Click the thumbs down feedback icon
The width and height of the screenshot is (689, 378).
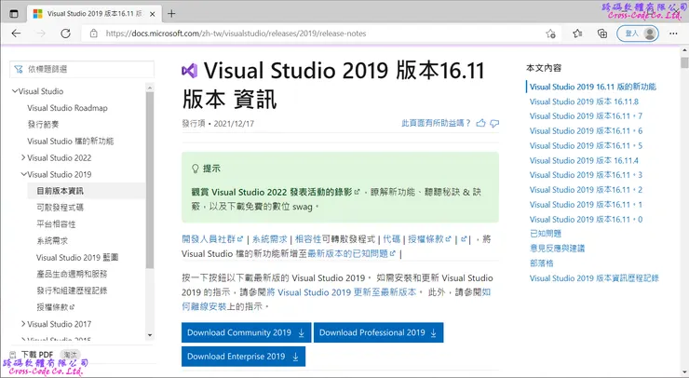(x=494, y=124)
